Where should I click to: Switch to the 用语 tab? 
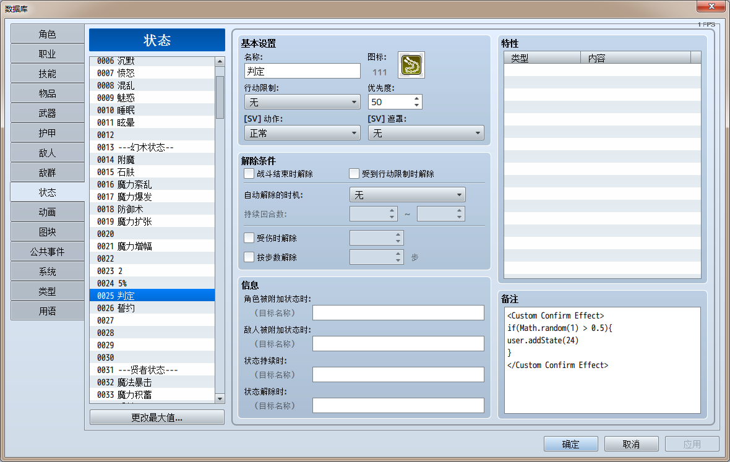tap(48, 311)
